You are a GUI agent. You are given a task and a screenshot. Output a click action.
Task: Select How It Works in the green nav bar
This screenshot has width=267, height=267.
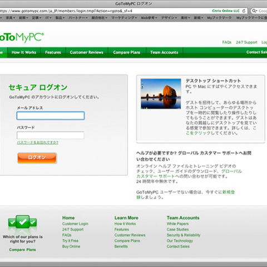pos(24,52)
